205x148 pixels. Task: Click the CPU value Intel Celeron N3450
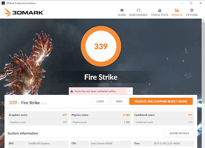[x=102, y=143]
